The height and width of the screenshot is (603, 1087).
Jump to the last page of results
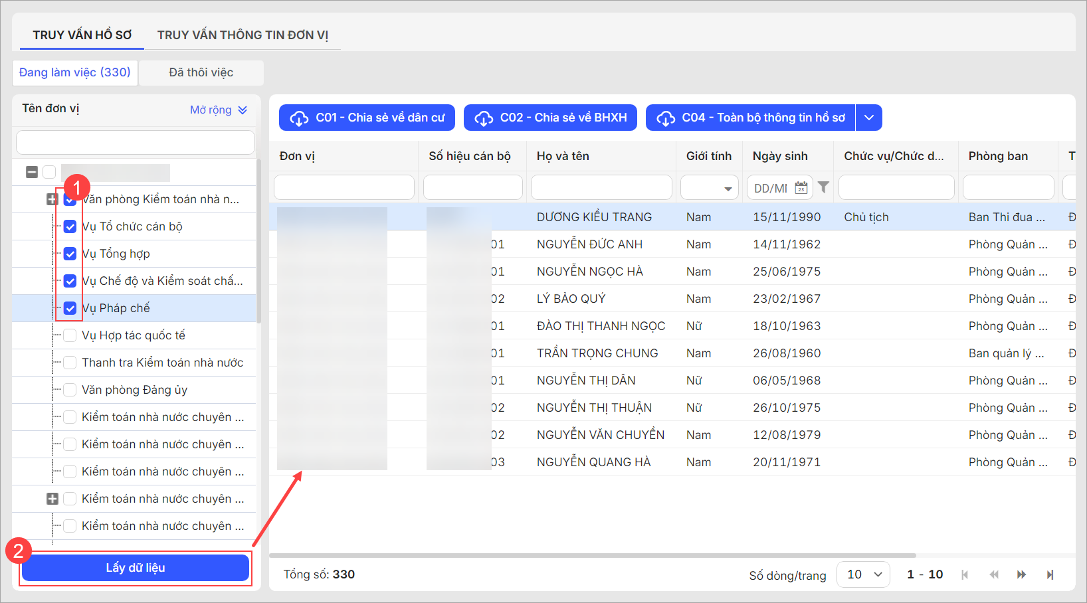click(1050, 574)
